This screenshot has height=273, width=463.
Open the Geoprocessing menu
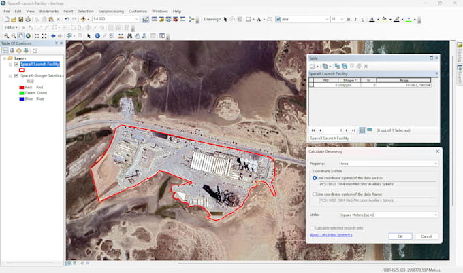(x=111, y=11)
